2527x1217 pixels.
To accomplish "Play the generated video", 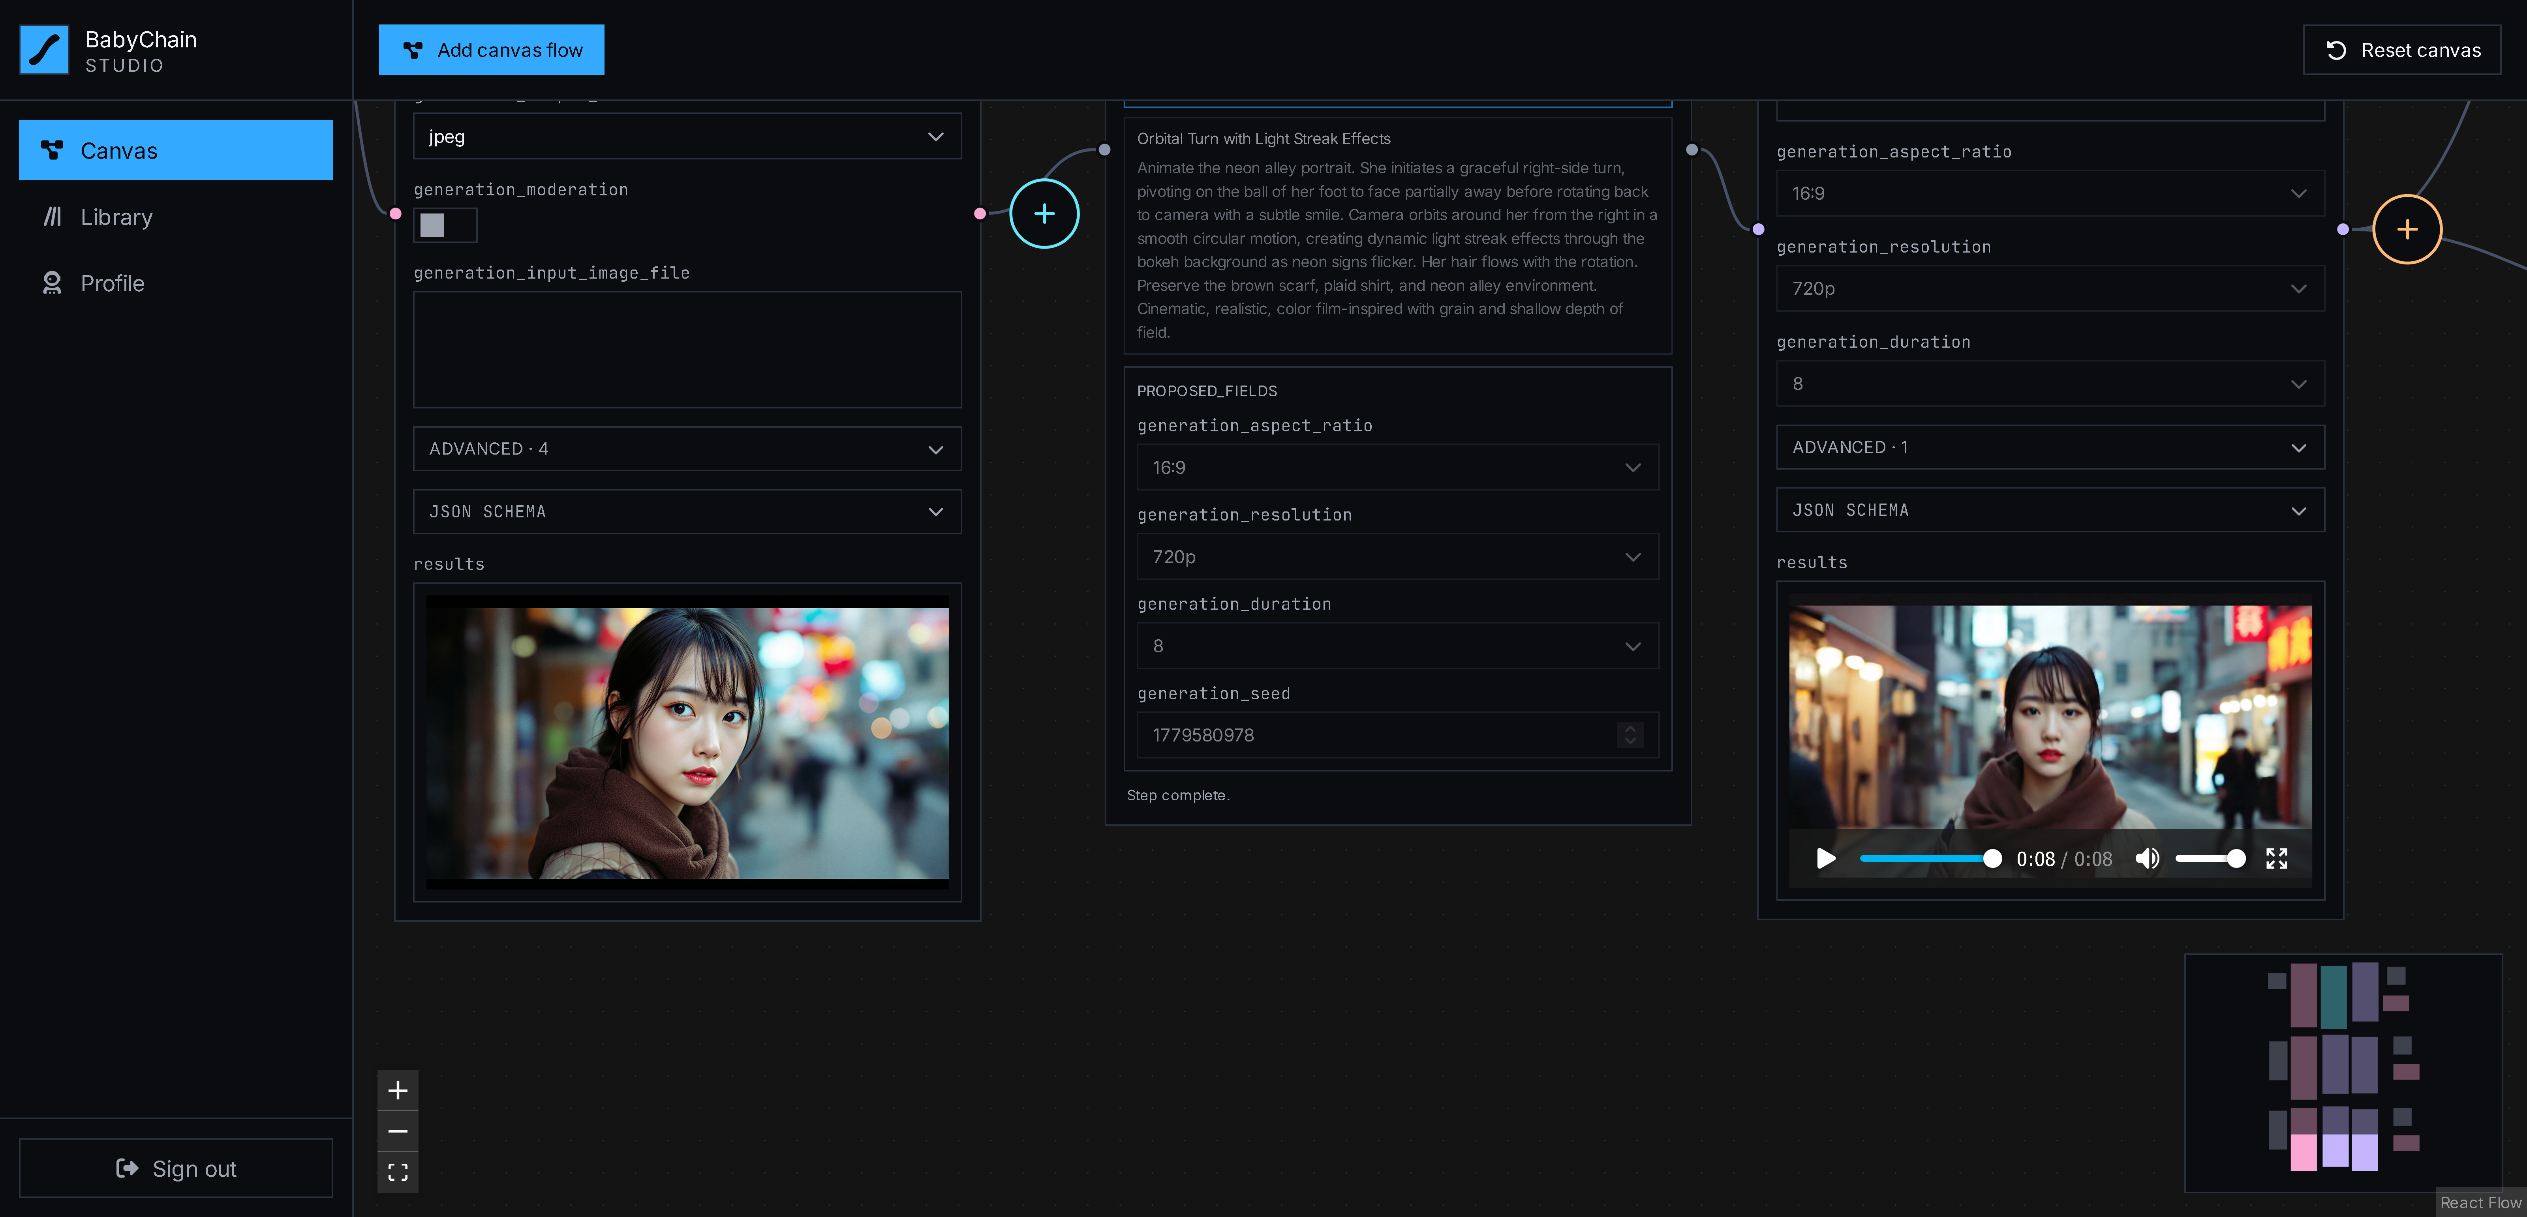I will tap(1826, 859).
